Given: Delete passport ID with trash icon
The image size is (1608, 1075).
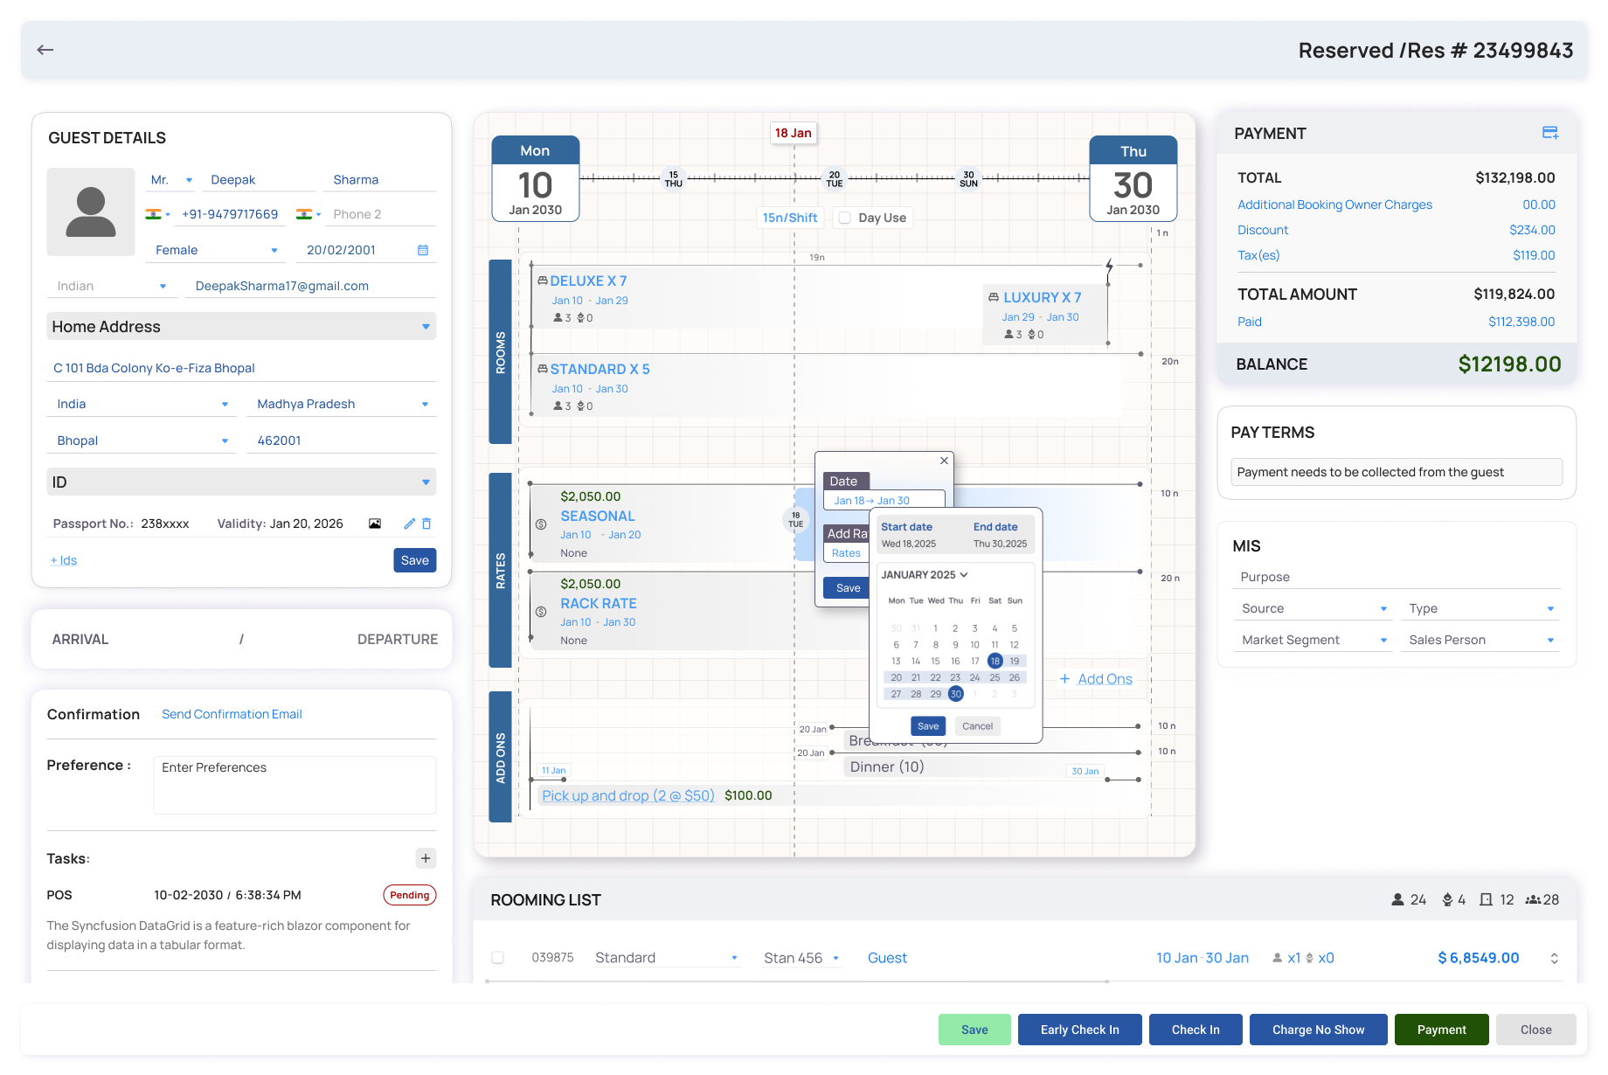Looking at the screenshot, I should (x=426, y=524).
